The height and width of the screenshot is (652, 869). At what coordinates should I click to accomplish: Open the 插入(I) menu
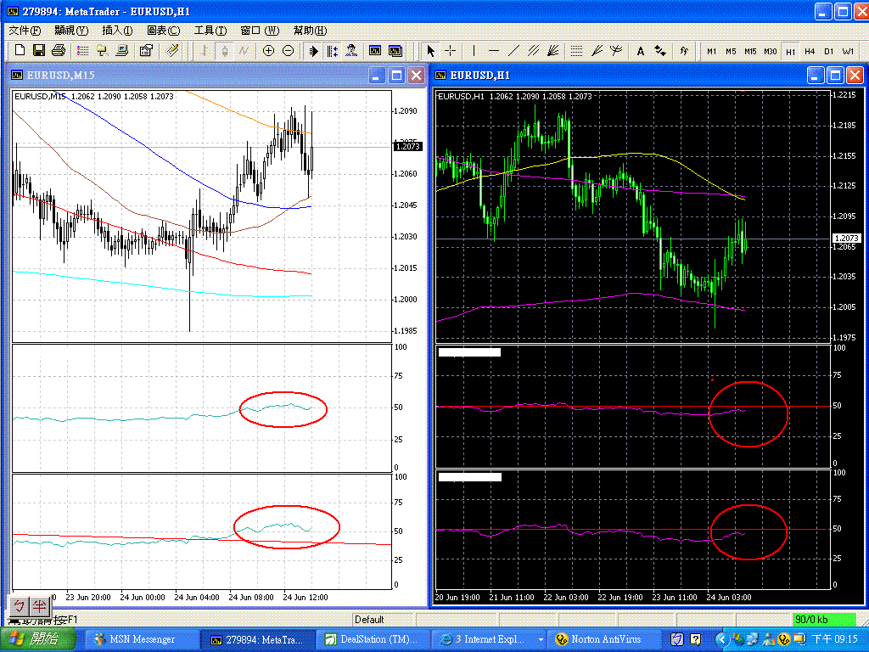117,31
